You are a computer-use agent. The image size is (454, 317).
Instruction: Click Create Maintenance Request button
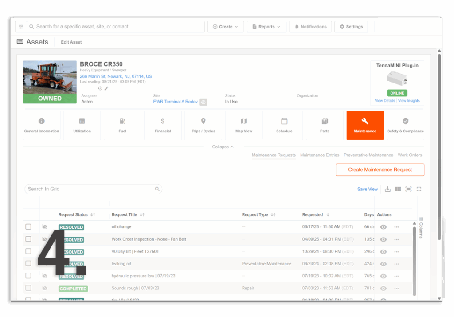point(380,170)
